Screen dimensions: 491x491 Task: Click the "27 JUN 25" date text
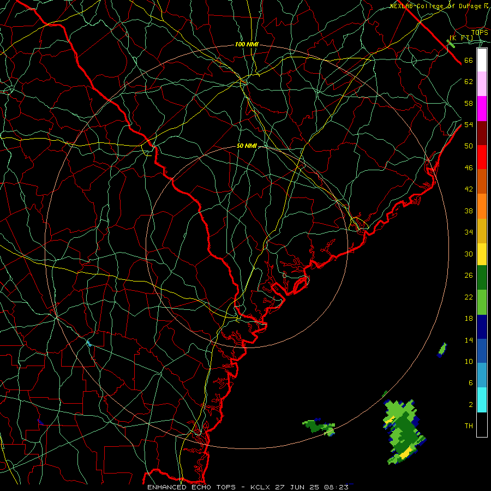(x=297, y=487)
